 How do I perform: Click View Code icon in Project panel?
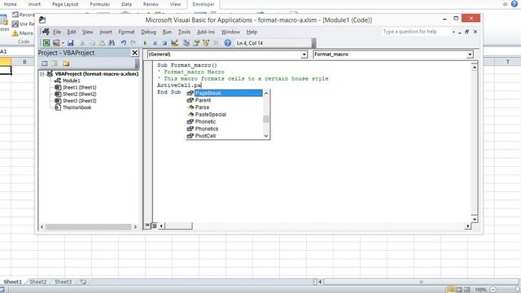(x=45, y=63)
